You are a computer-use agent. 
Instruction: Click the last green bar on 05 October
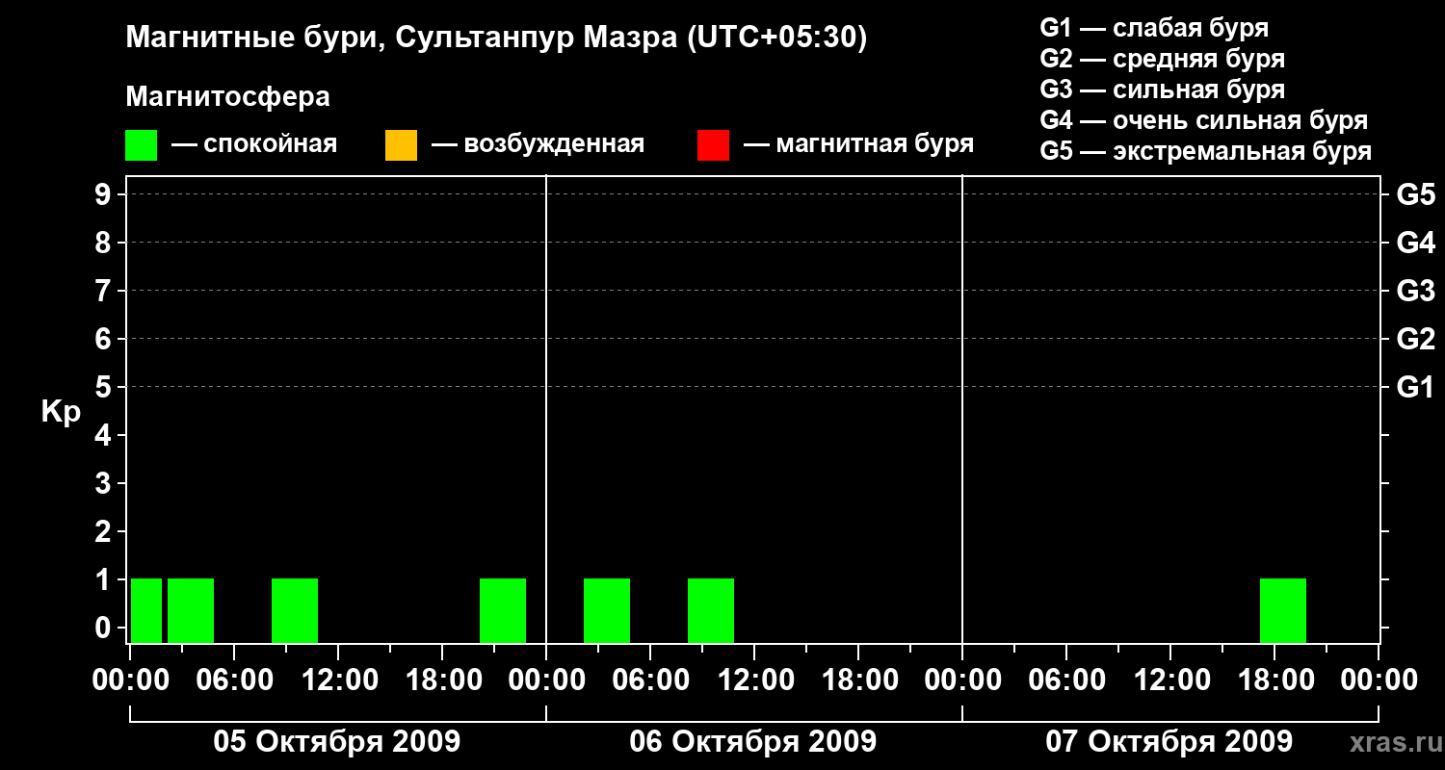coord(503,610)
